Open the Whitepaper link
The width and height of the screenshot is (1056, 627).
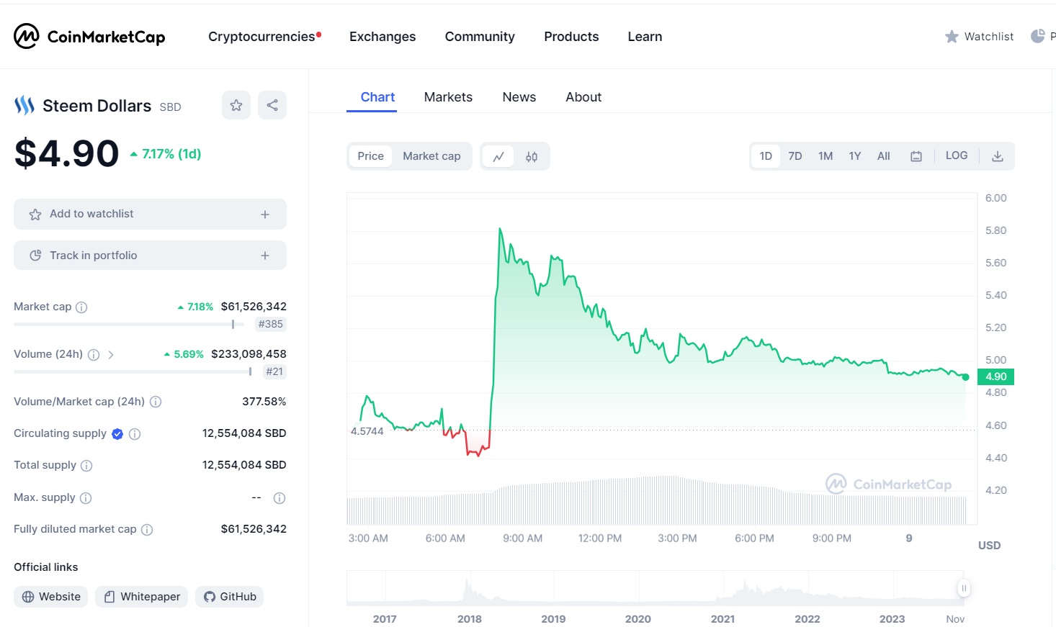(142, 597)
